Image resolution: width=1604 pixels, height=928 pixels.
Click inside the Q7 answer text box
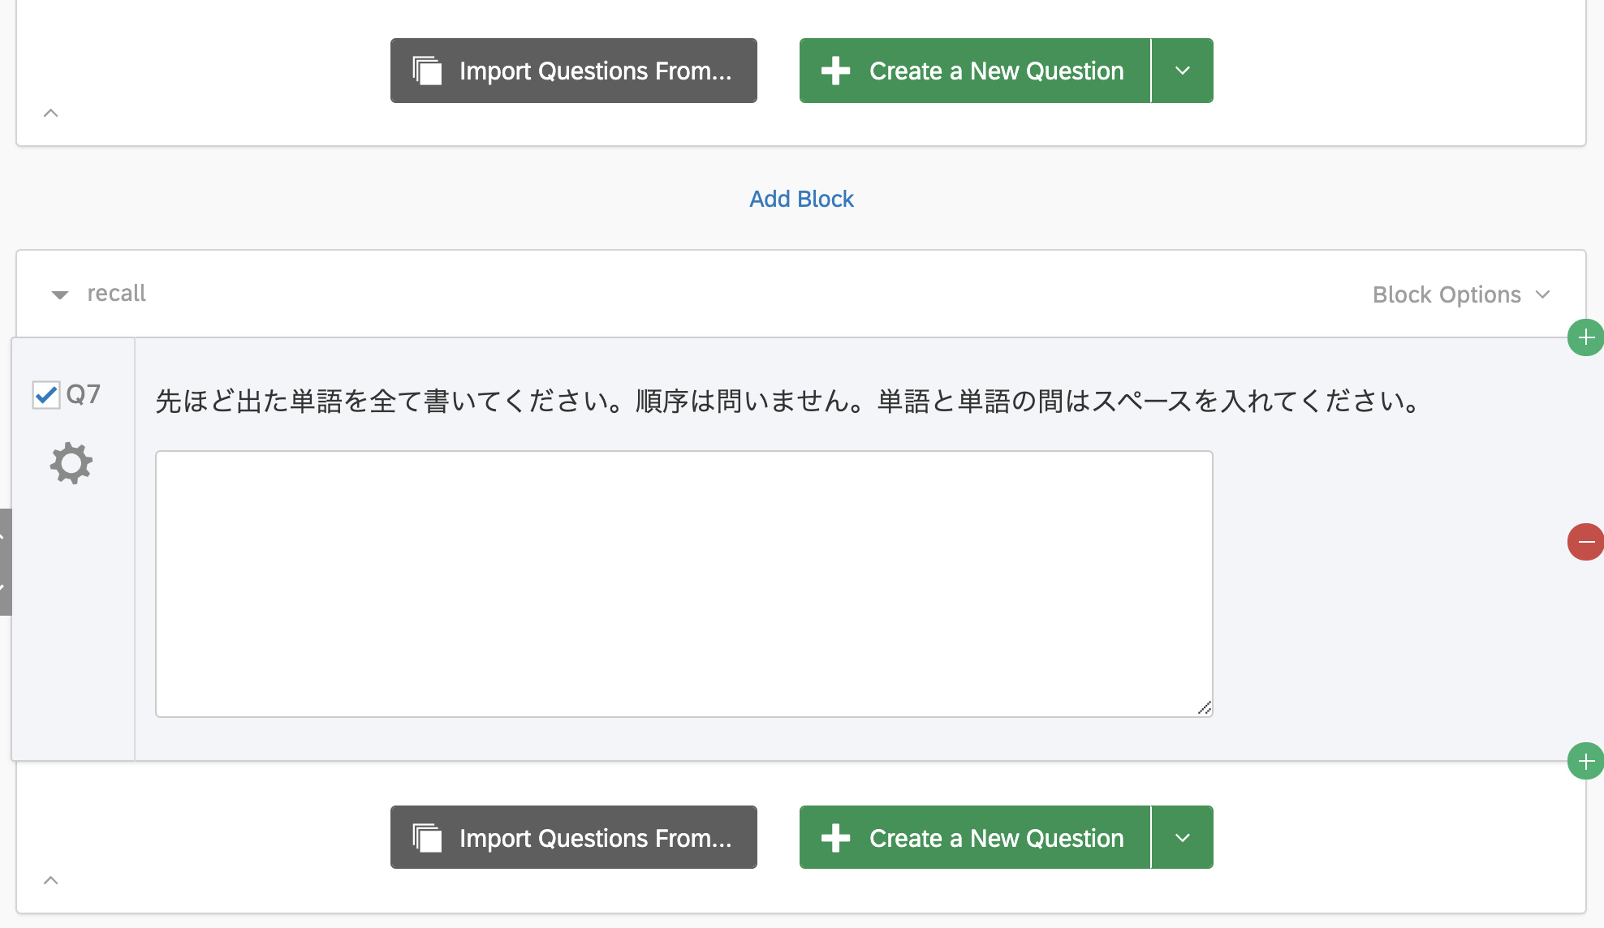683,584
